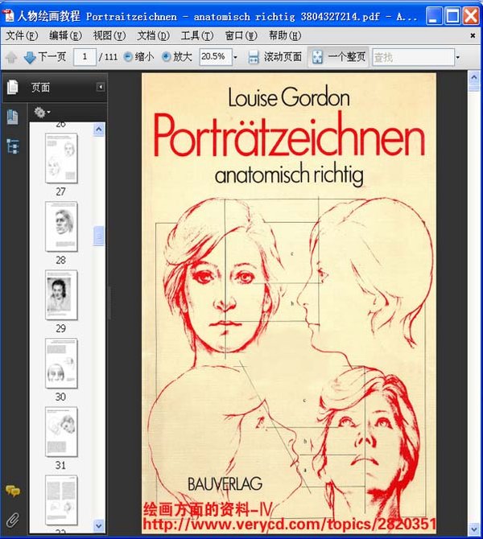The height and width of the screenshot is (539, 483).
Task: Click the thumbnail panel scroll down arrow
Action: pos(99,525)
